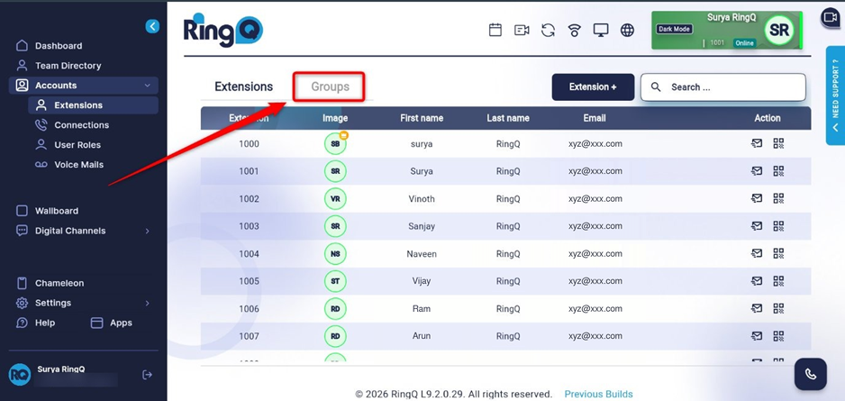Open the Previous Builds link
The image size is (845, 401).
click(x=598, y=394)
